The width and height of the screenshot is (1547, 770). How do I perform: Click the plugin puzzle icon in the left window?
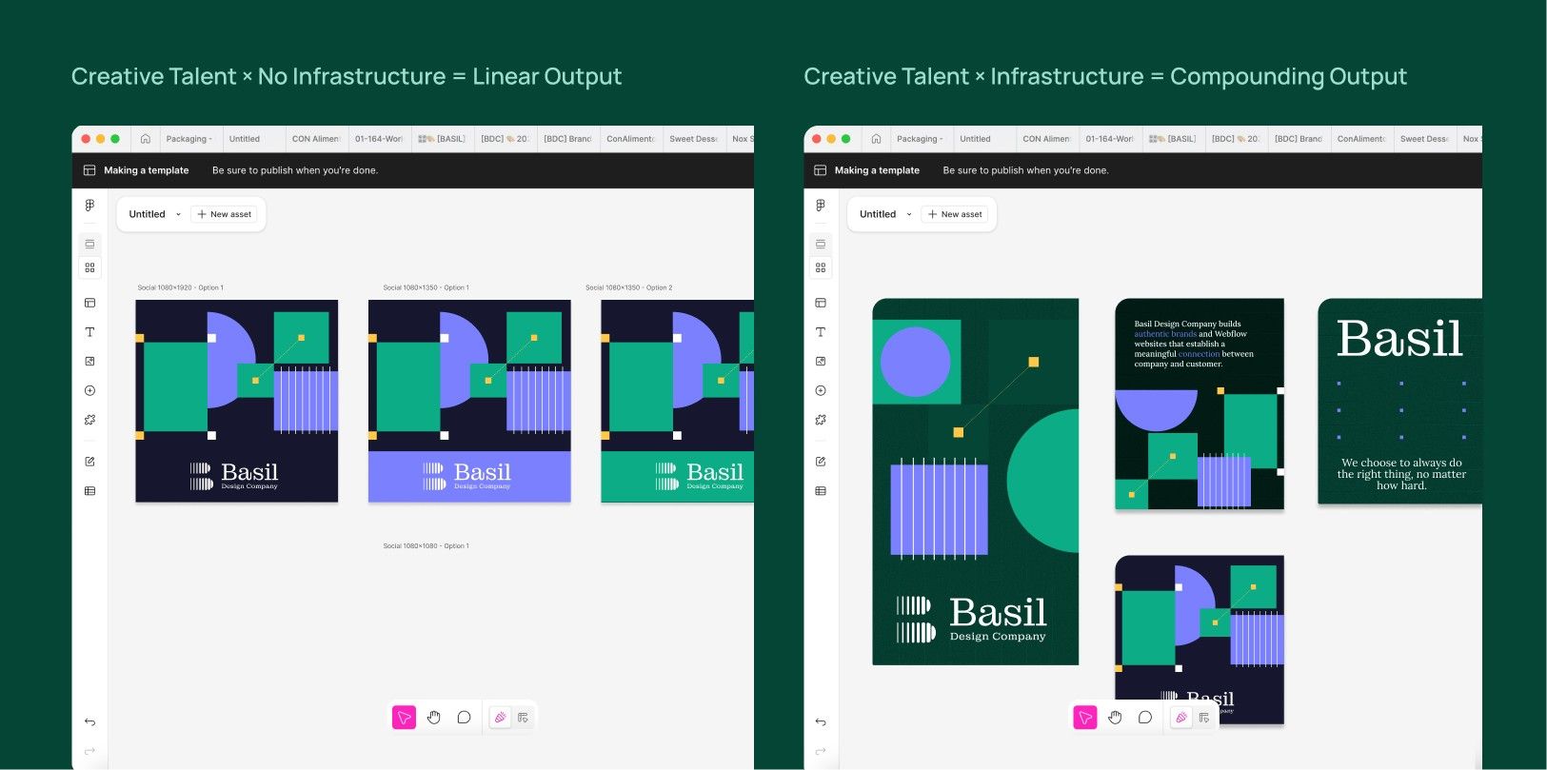tap(89, 420)
